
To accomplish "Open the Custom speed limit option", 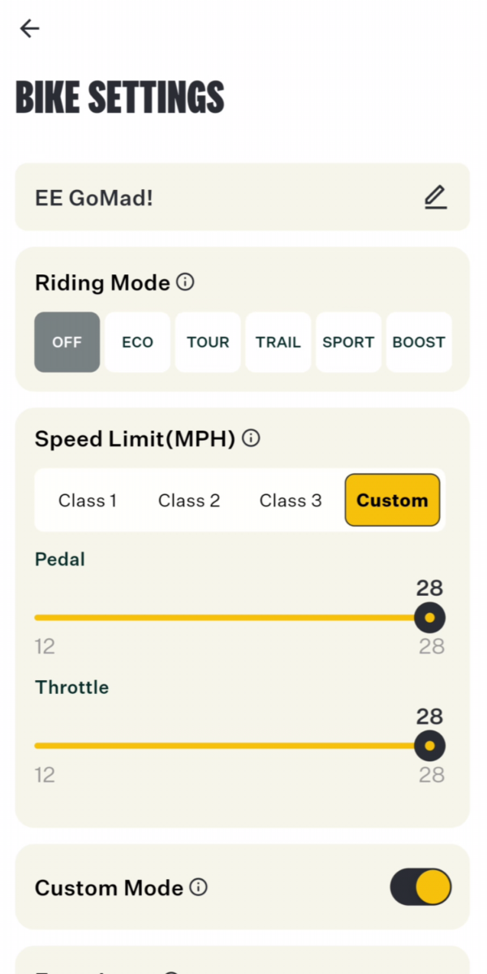I will pos(392,500).
